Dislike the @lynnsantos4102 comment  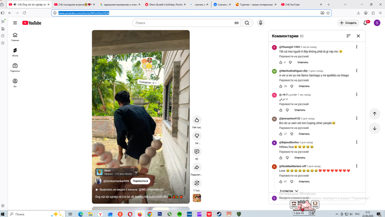pyautogui.click(x=291, y=134)
